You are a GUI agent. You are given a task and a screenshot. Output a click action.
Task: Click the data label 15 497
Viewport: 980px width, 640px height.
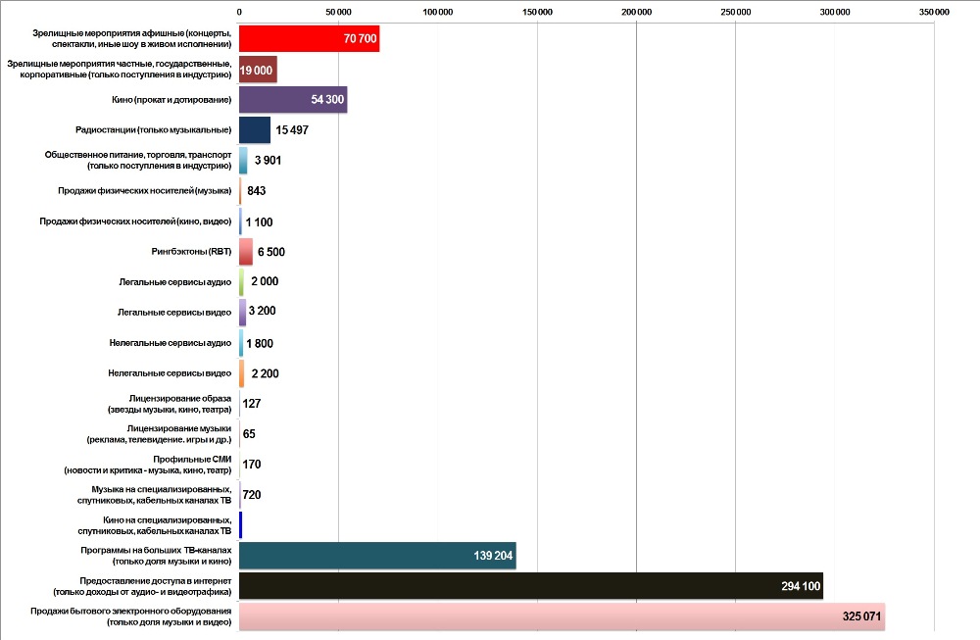point(294,130)
